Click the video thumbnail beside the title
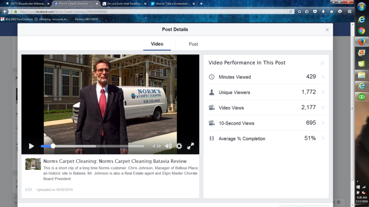369x207 pixels. tap(33, 164)
